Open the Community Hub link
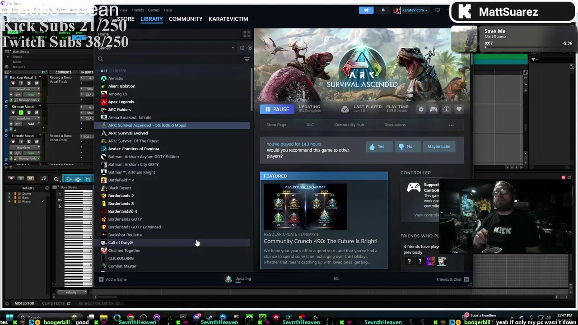The height and width of the screenshot is (325, 578). tap(349, 125)
